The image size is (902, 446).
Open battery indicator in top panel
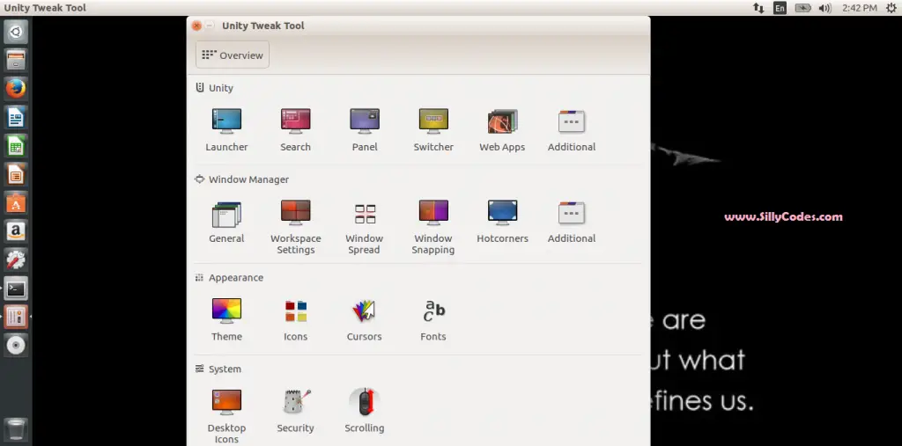pyautogui.click(x=803, y=8)
